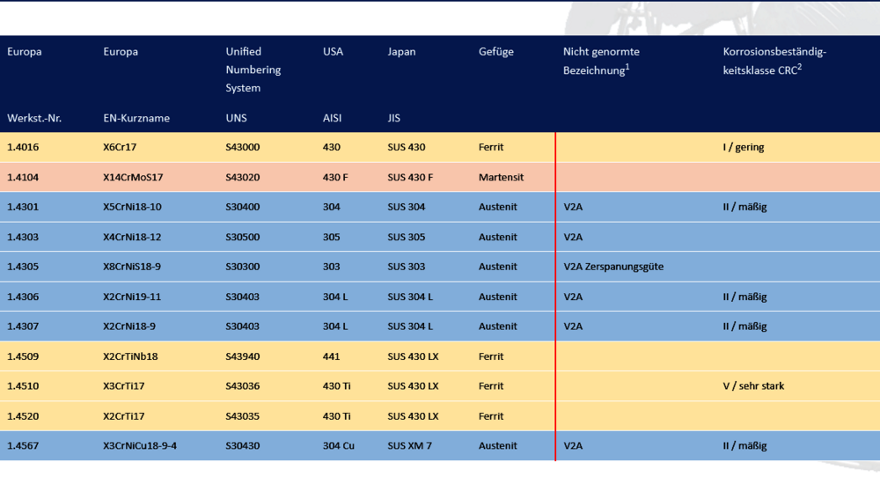Select UNS code S30300
Image resolution: width=880 pixels, height=499 pixels.
[x=243, y=267]
